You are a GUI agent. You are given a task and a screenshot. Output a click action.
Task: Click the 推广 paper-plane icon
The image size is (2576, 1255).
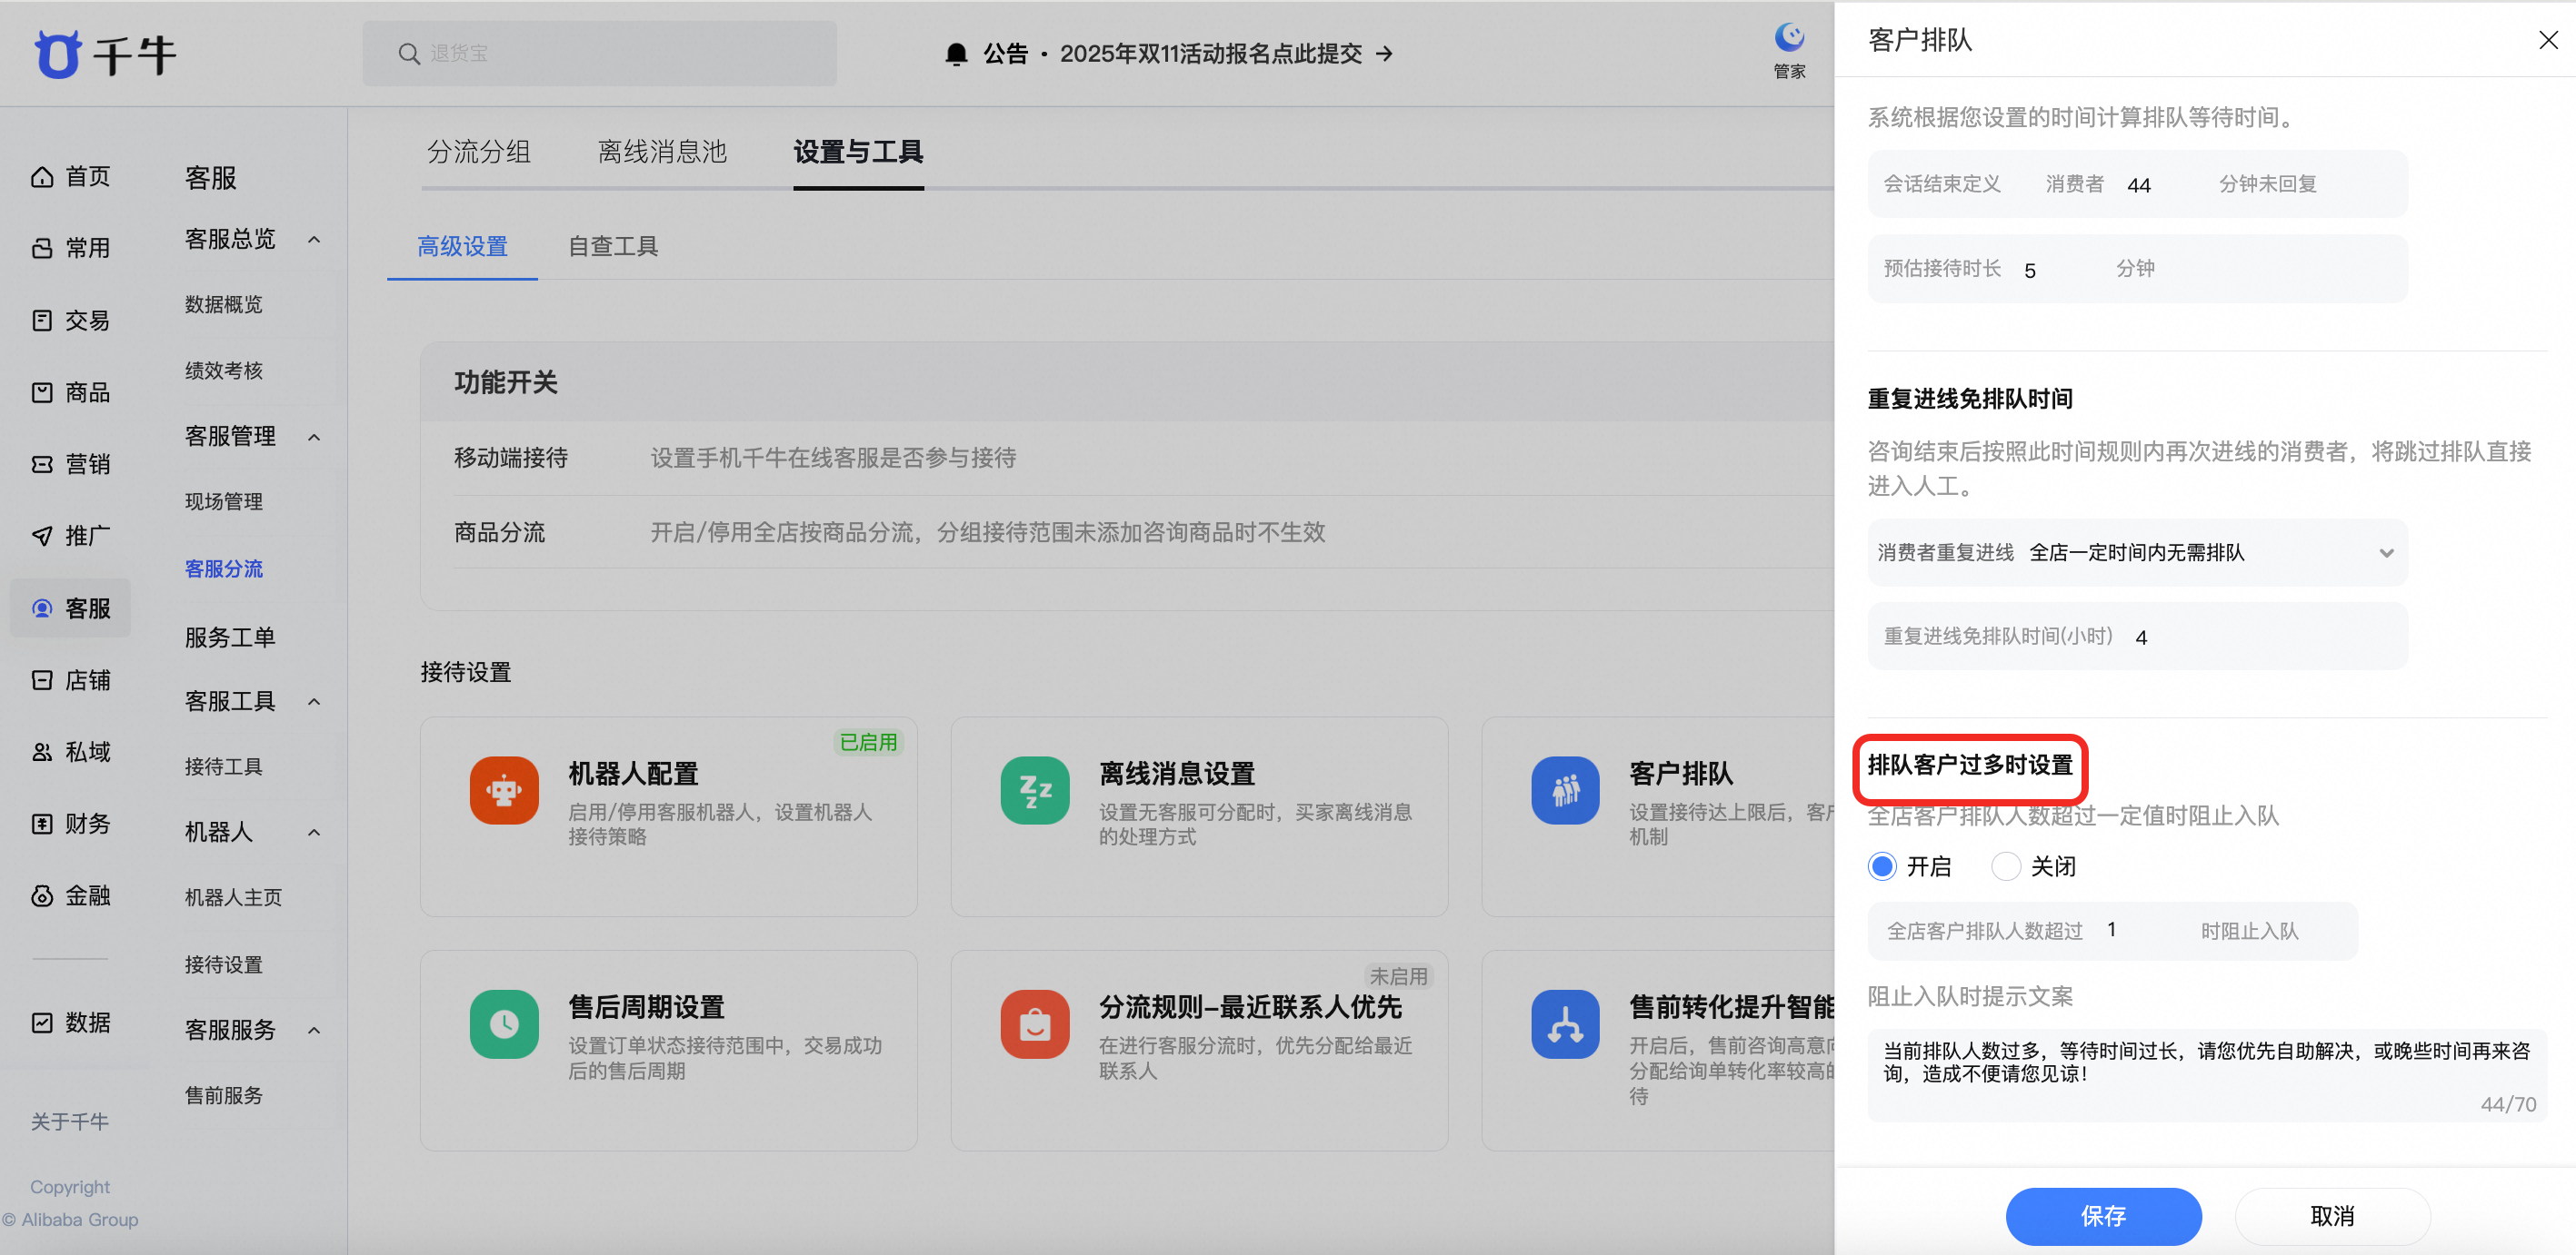tap(42, 536)
